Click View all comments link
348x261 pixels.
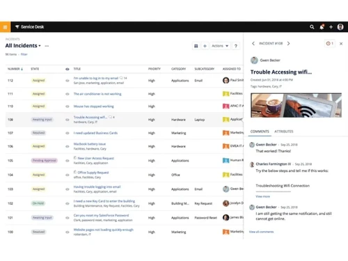click(x=261, y=232)
